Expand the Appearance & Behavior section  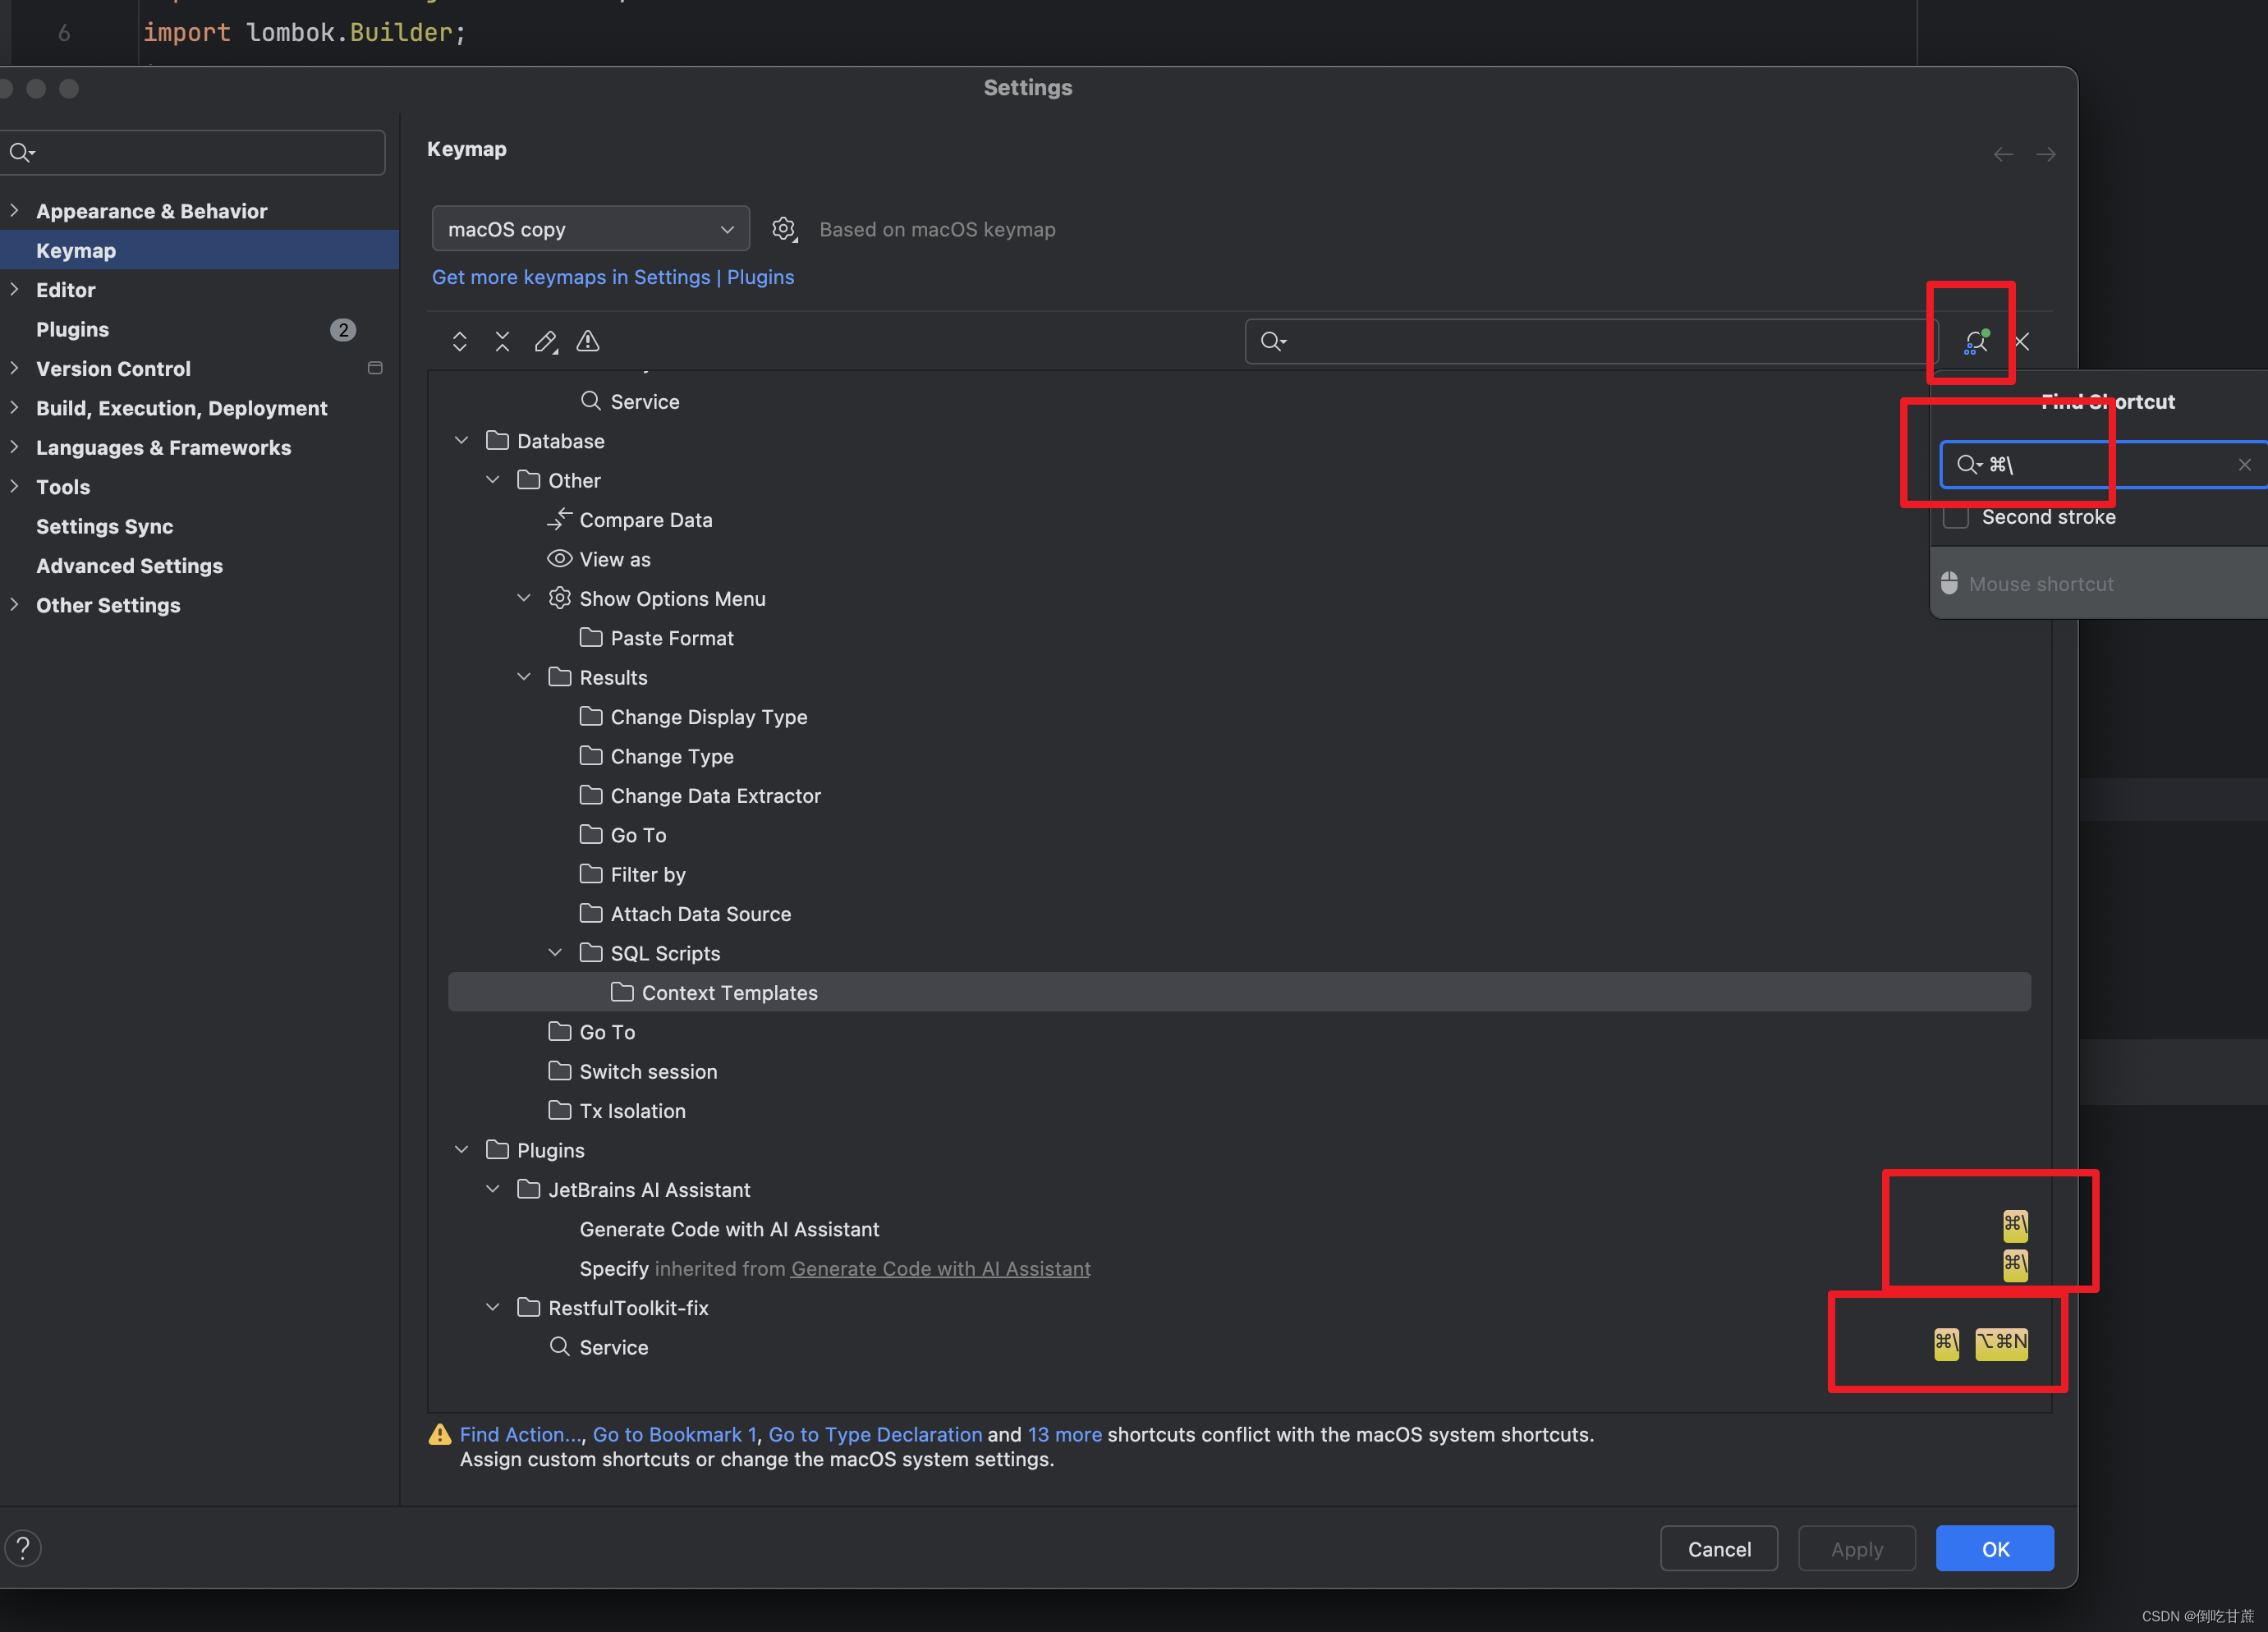pyautogui.click(x=14, y=211)
